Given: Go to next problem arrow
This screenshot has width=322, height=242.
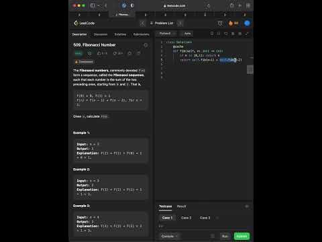Looking at the screenshot, I should (180, 23).
